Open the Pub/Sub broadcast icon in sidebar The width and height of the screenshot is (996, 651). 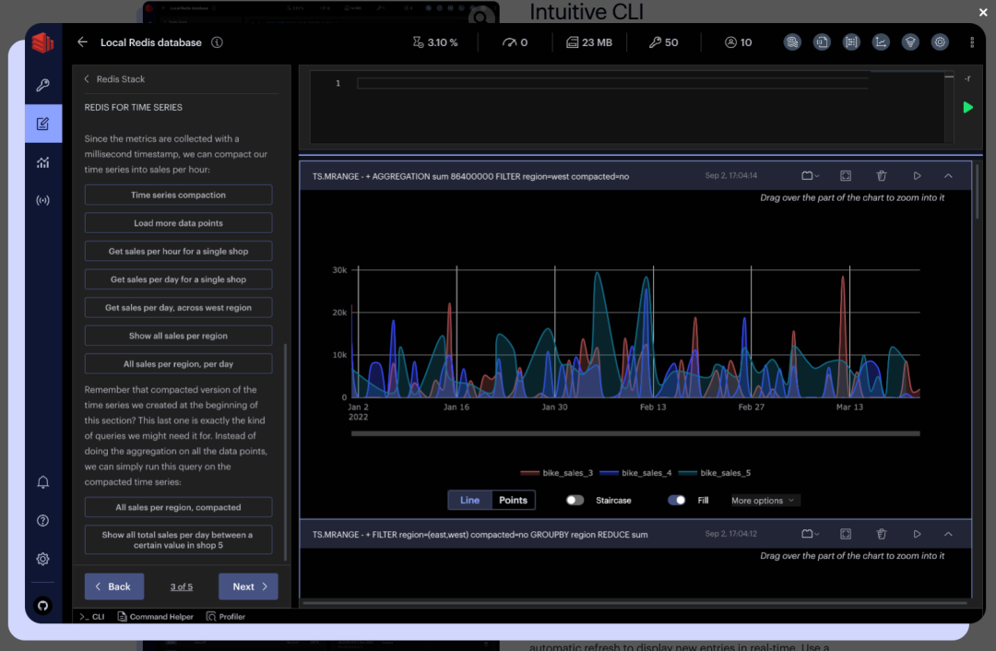point(42,201)
